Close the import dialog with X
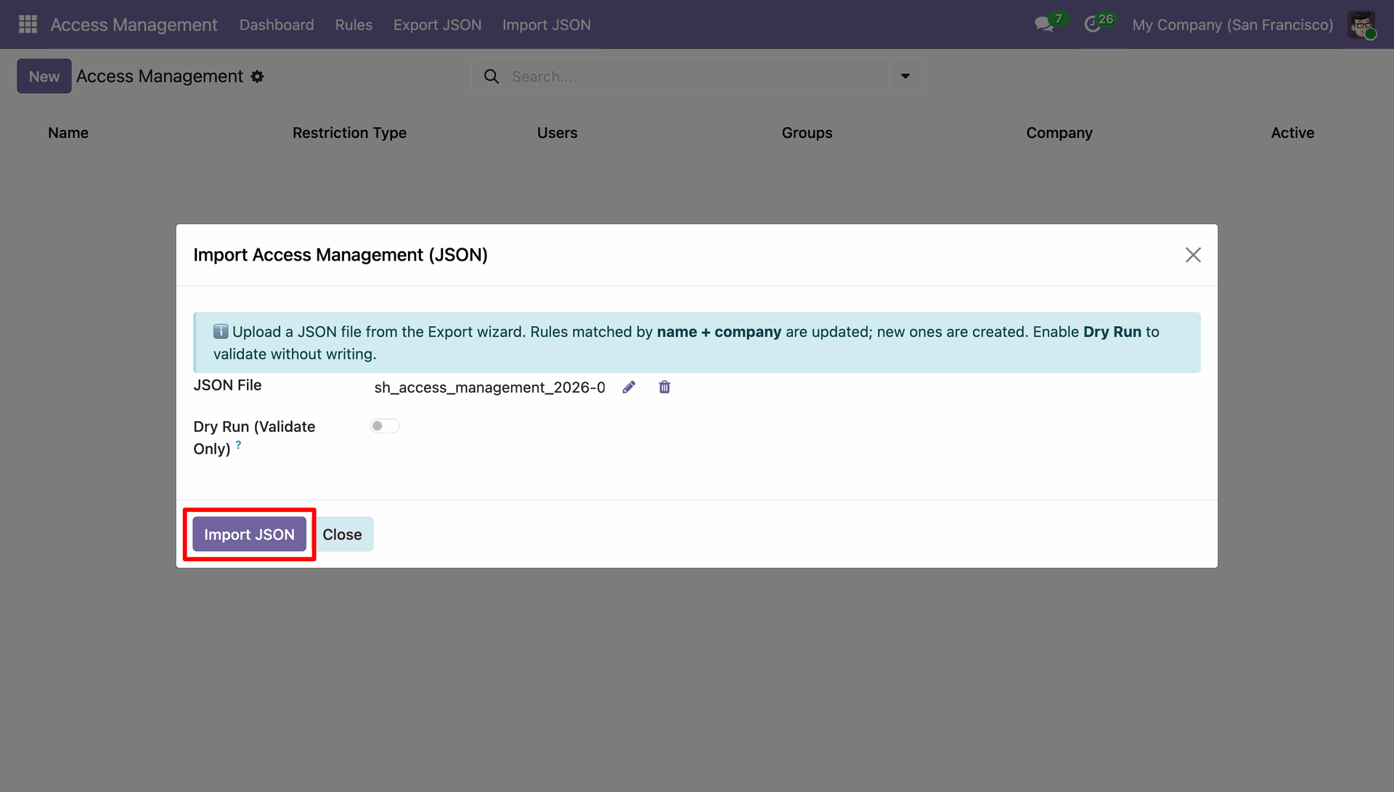 (x=1193, y=255)
